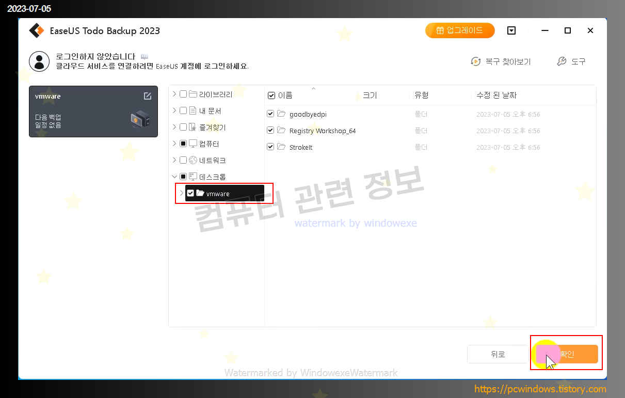625x398 pixels.
Task: Toggle the select-all 이름 header checkbox
Action: tap(271, 95)
